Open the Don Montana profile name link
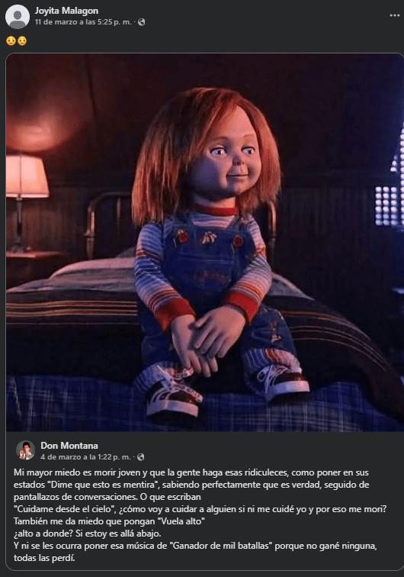Viewport: 404px width, 577px height. (69, 446)
